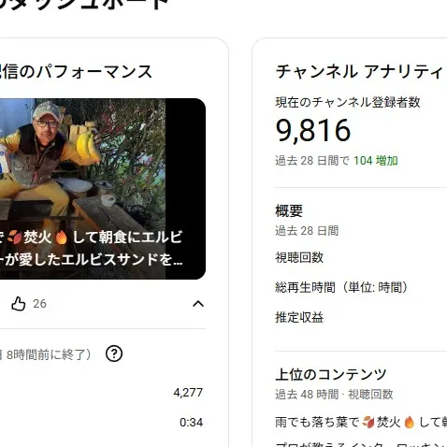The height and width of the screenshot is (447, 447).
Task: Open the 総再生時間 metric row
Action: (361, 287)
